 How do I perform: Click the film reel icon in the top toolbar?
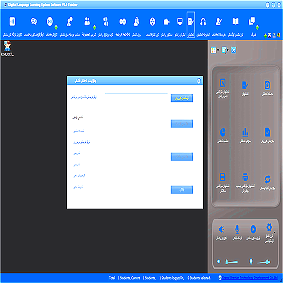coord(152,22)
